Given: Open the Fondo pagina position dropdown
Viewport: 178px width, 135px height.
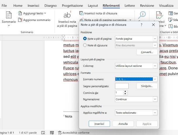Looking at the screenshot, I should pos(155,38).
